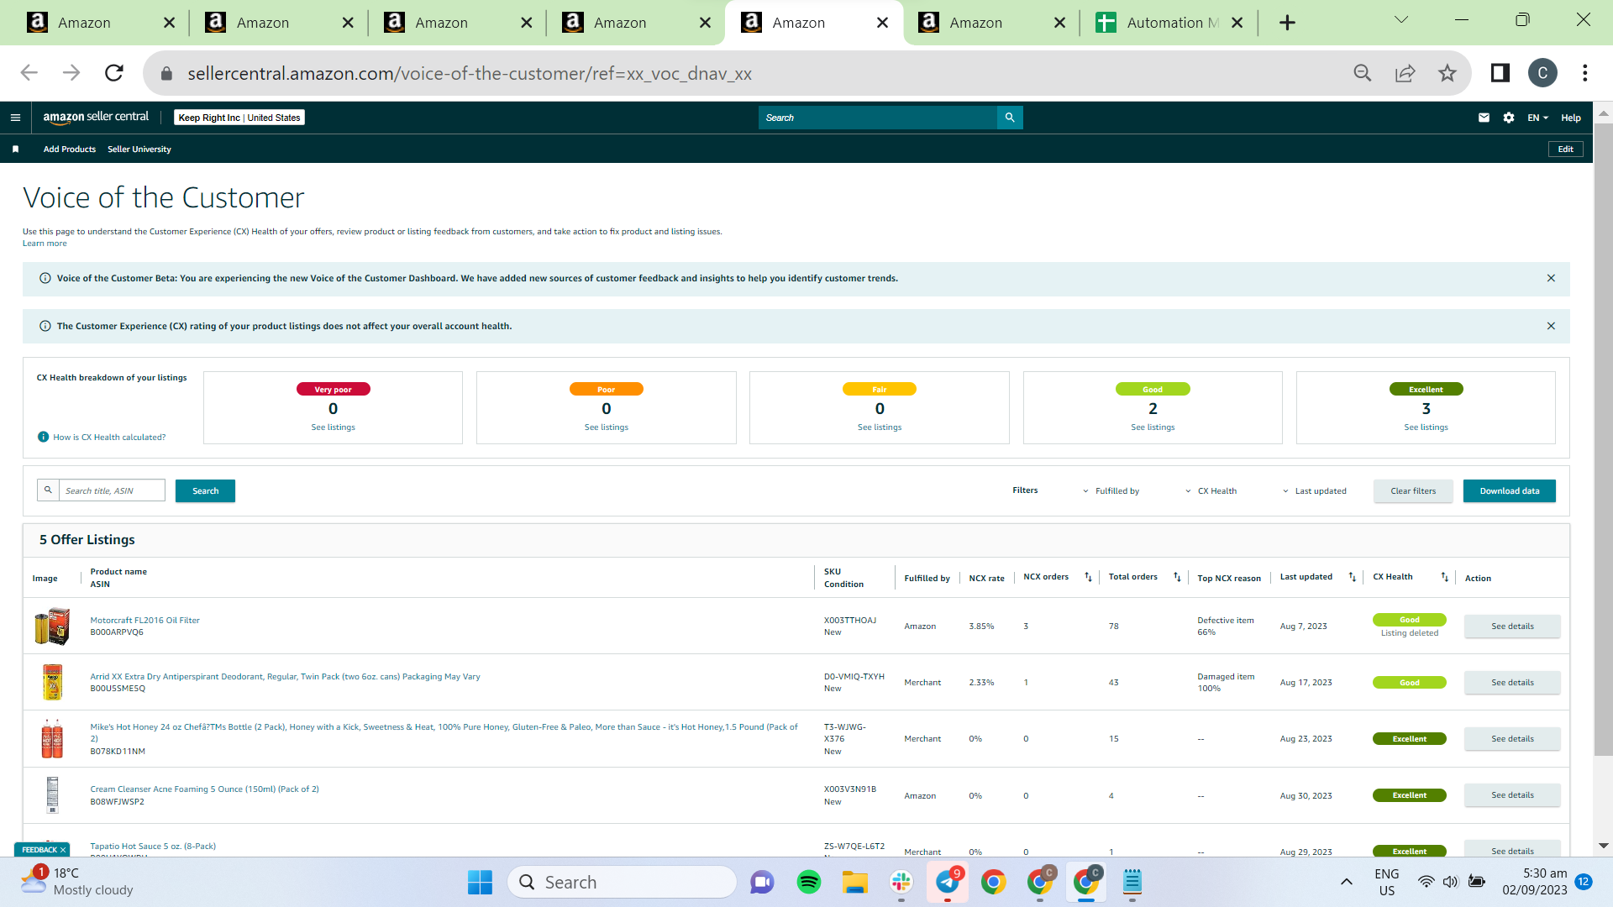Dismiss the CX rating account health banner
Screen dimensions: 1613x907
tap(1551, 326)
